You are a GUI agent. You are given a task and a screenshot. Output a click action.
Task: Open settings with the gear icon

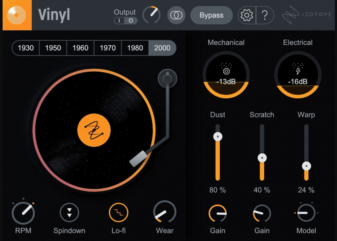click(247, 15)
